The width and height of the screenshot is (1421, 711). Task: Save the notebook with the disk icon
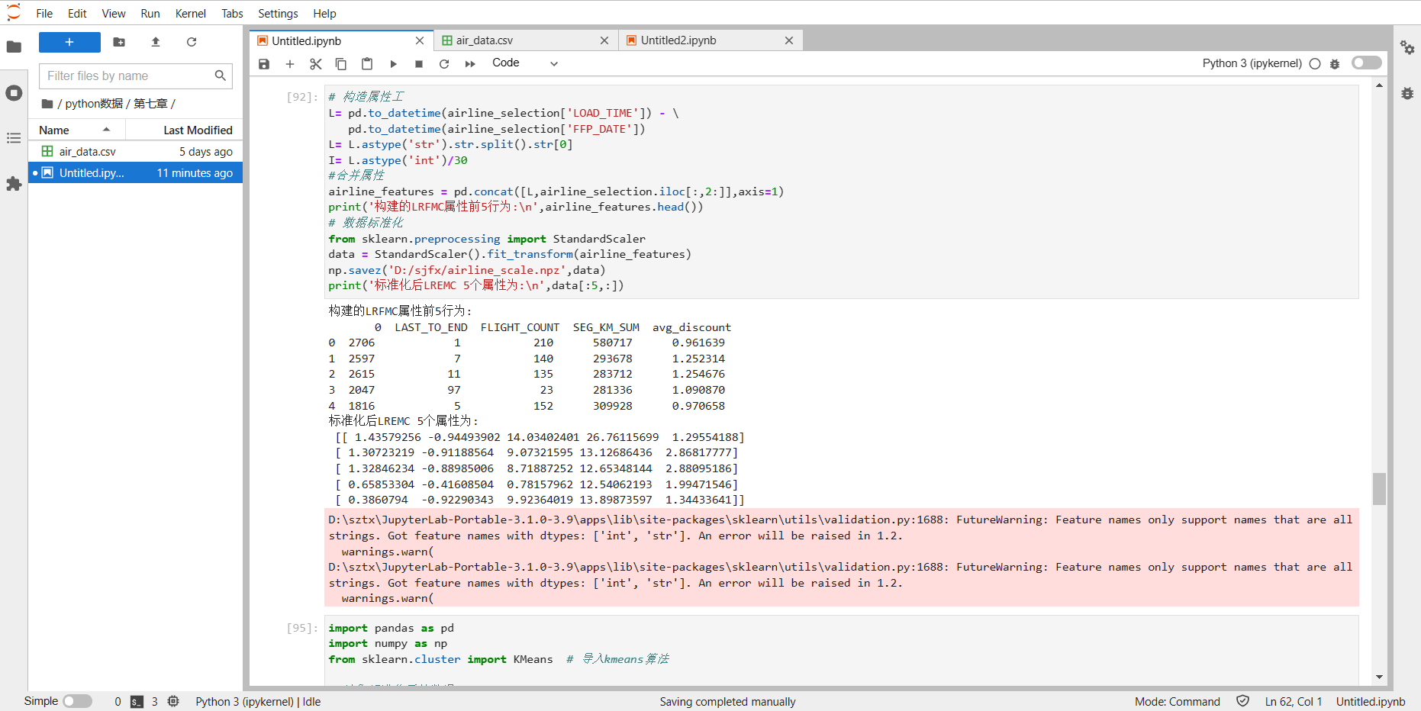(x=264, y=64)
